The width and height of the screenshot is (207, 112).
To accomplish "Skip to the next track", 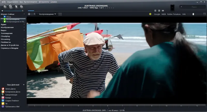I will click(x=22, y=7).
